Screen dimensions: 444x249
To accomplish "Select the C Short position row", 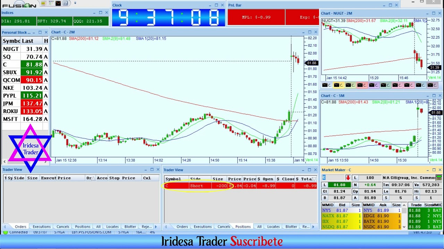I will tap(240, 186).
